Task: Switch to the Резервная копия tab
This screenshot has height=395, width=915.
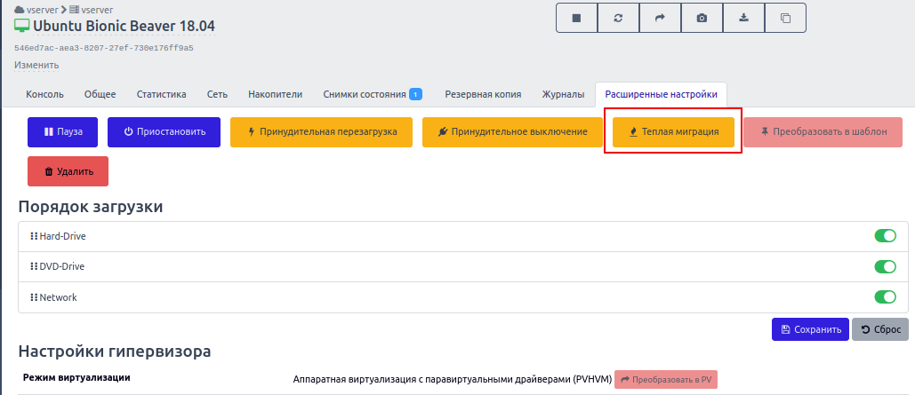Action: (483, 94)
